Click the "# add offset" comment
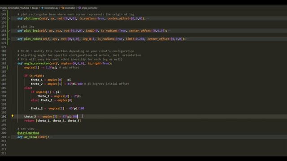Viewport: 287px width, 161px height. (x=69, y=68)
